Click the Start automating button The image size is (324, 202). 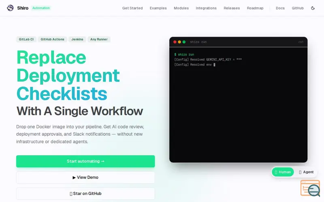click(85, 161)
